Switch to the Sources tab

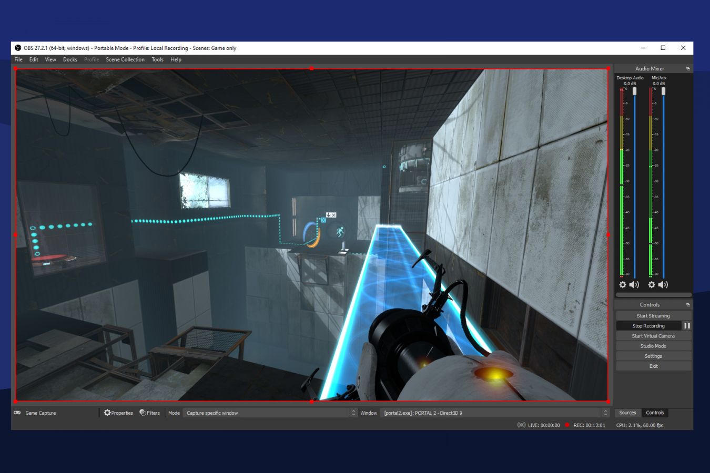coord(627,413)
